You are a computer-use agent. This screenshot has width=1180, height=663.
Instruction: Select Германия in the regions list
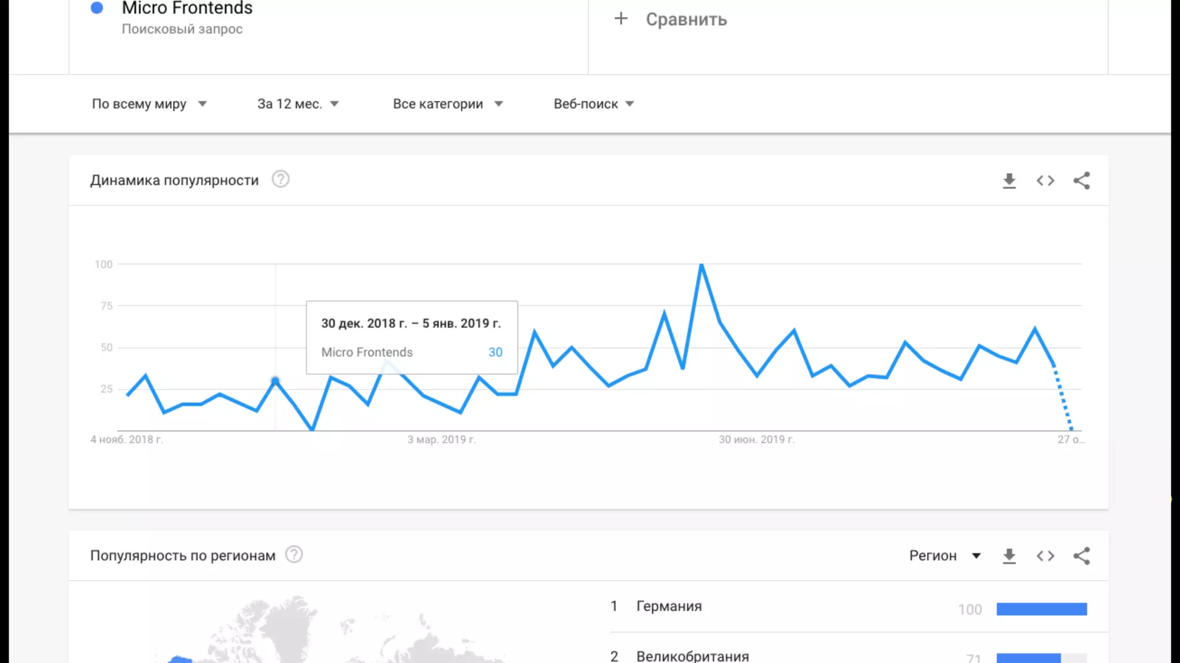669,607
